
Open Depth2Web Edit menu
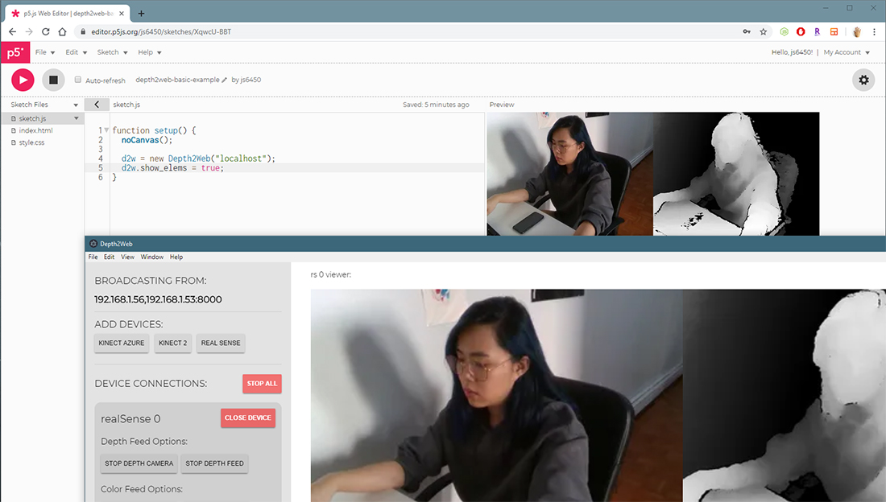click(109, 257)
